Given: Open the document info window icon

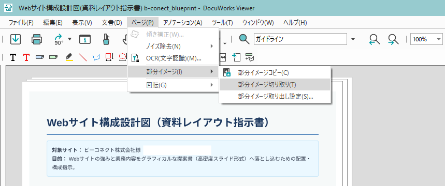Looking at the screenshot, I should tap(85, 39).
